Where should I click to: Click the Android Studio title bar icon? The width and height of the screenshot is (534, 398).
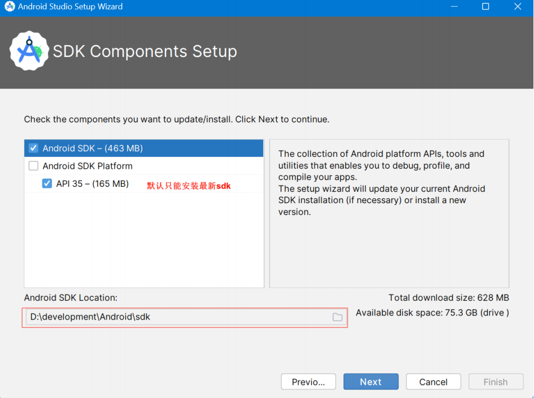pos(10,6)
